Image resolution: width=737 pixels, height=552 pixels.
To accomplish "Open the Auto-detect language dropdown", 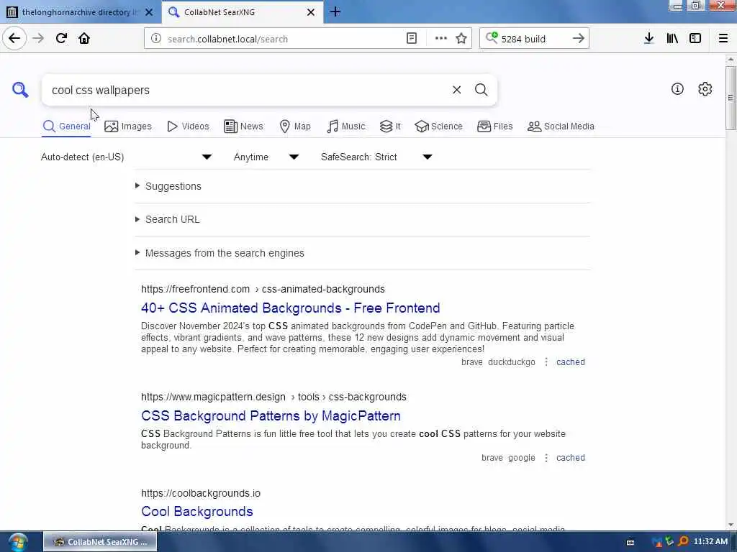I will (127, 157).
